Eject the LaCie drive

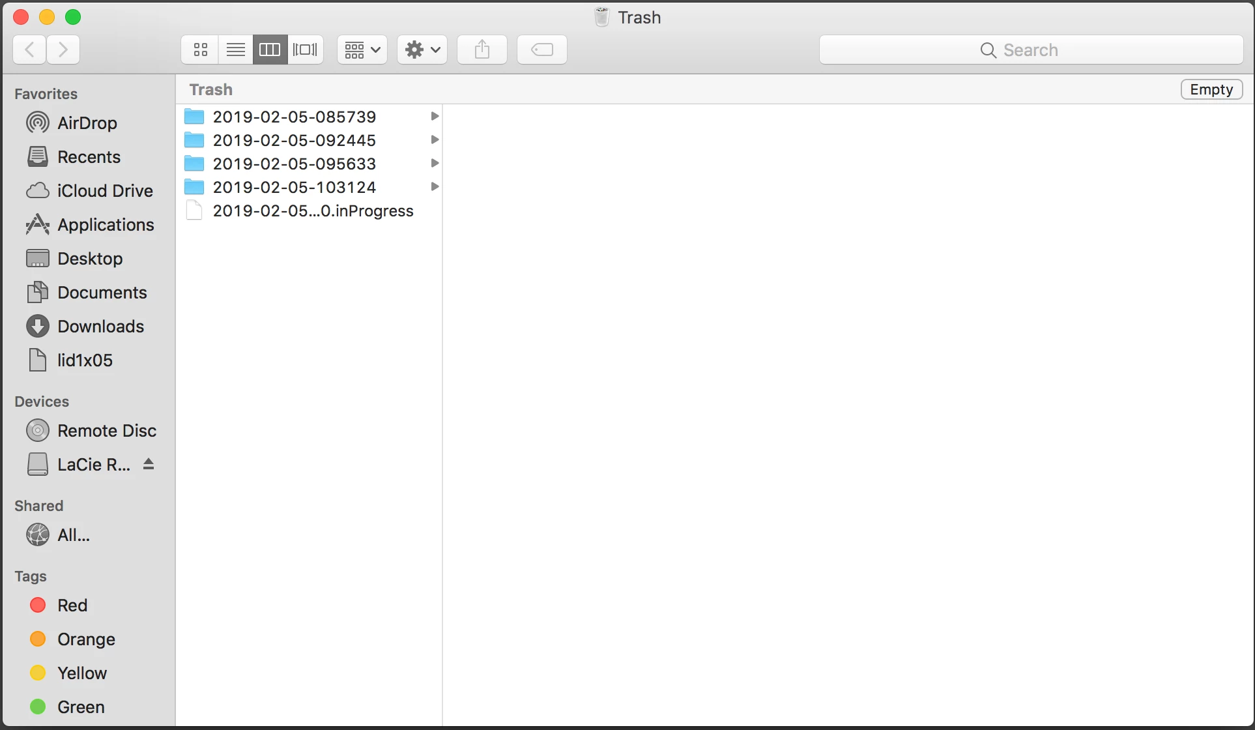(149, 464)
